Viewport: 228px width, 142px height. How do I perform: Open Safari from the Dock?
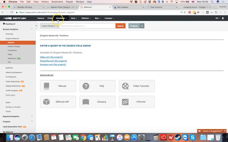pyautogui.click(x=32, y=137)
